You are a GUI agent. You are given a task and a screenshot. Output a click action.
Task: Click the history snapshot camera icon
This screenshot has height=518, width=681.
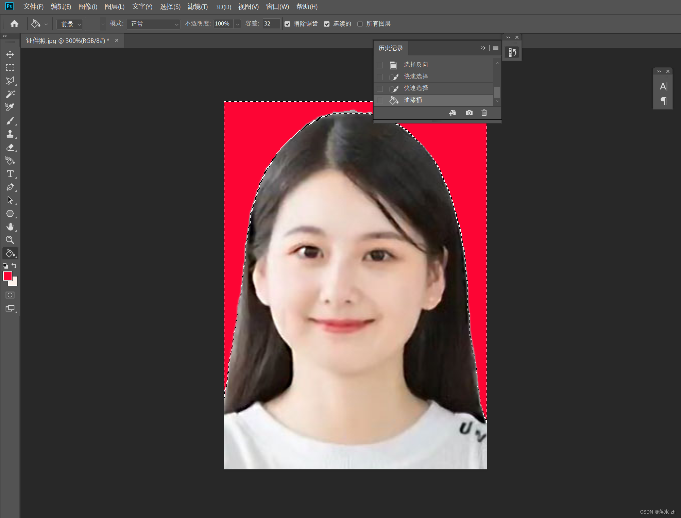(x=469, y=113)
